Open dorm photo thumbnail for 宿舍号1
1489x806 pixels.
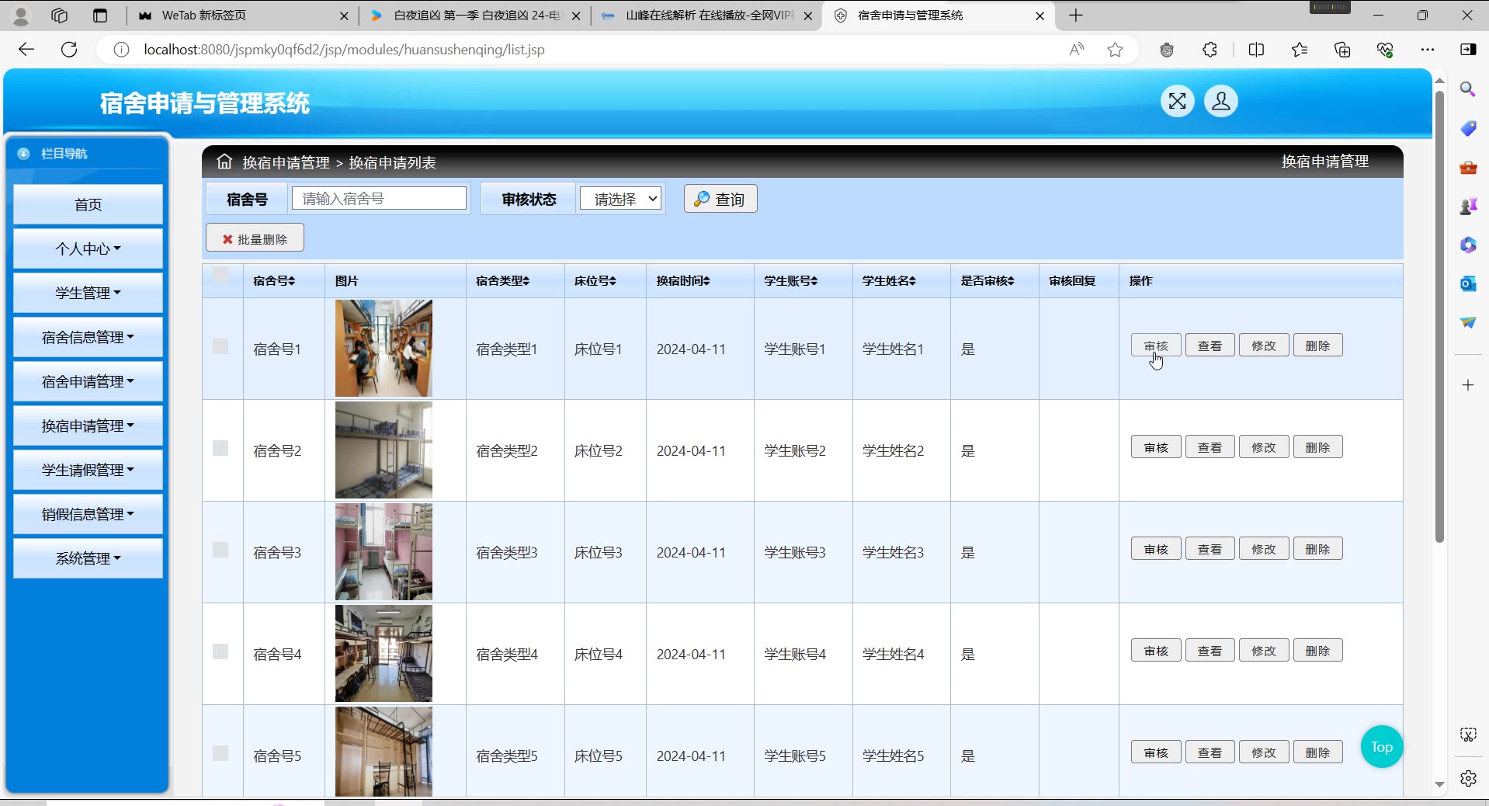coord(384,348)
